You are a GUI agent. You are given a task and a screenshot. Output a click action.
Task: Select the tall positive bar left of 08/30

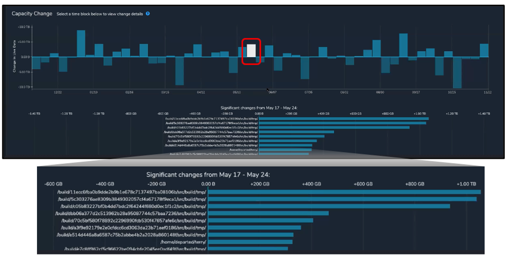pos(377,48)
